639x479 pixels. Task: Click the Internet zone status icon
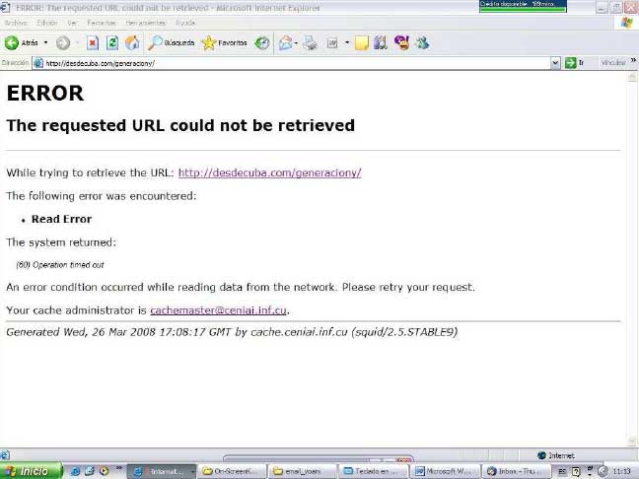541,455
